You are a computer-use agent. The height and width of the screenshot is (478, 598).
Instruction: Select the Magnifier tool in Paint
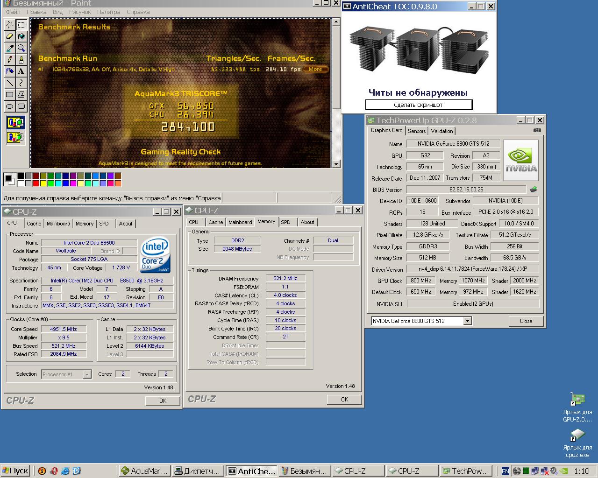pos(21,48)
